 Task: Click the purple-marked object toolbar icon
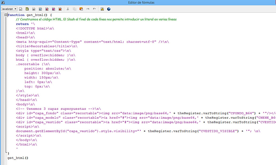pos(54,9)
